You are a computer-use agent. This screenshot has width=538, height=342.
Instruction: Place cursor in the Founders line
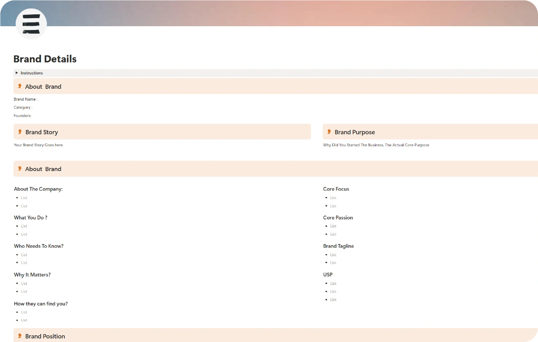point(22,115)
